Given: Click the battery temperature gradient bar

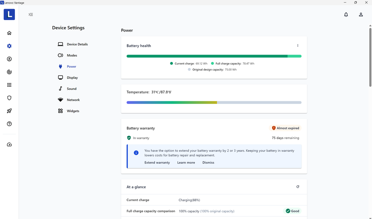Looking at the screenshot, I should click(x=214, y=103).
